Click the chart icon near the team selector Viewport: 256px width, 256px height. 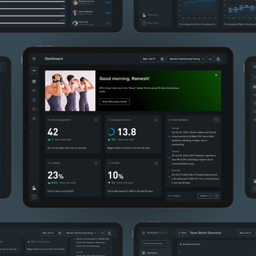point(210,59)
